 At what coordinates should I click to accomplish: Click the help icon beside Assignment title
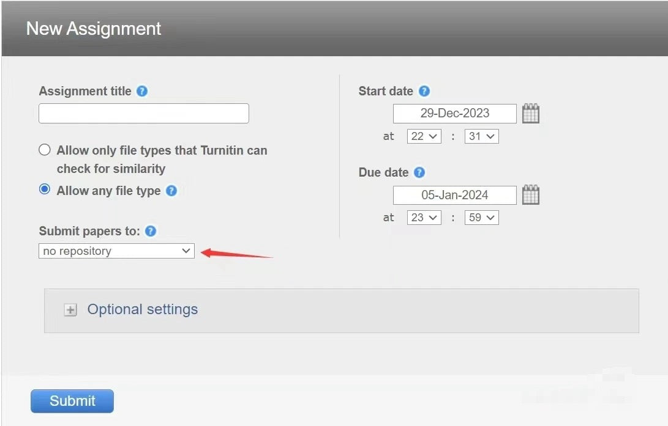142,91
